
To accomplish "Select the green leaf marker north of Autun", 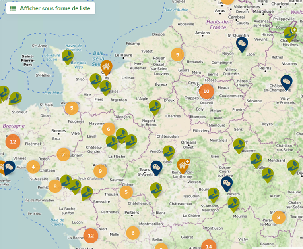I will tap(268, 174).
